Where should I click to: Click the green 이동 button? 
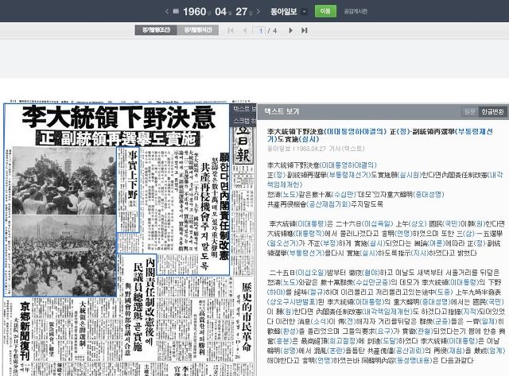click(x=325, y=11)
